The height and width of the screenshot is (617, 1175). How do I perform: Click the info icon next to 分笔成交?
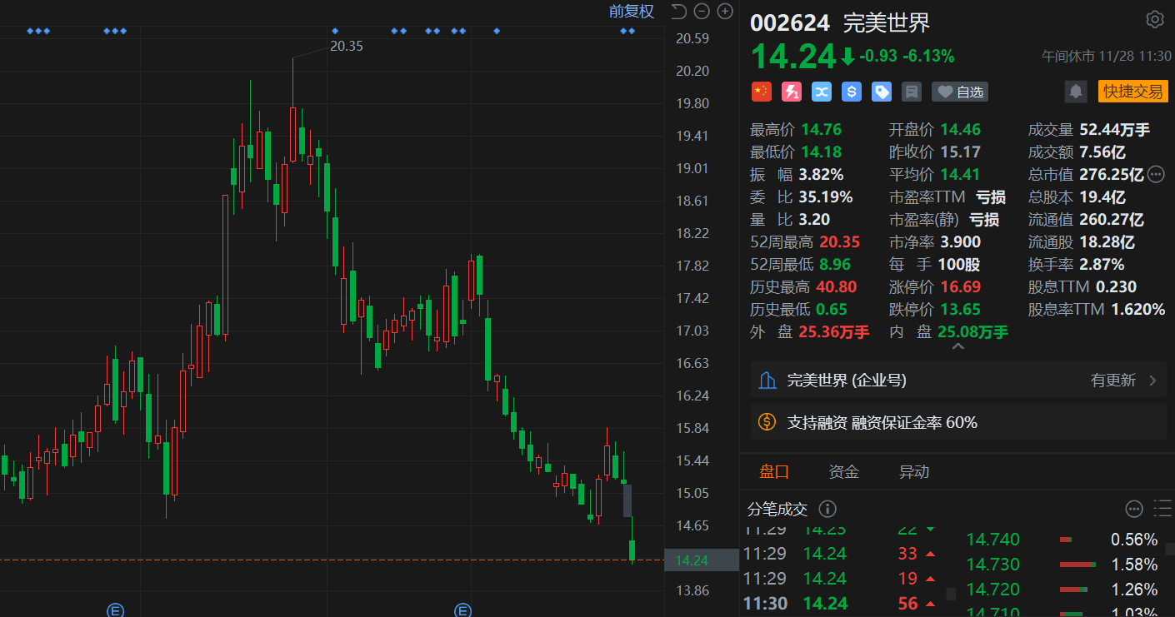[827, 509]
